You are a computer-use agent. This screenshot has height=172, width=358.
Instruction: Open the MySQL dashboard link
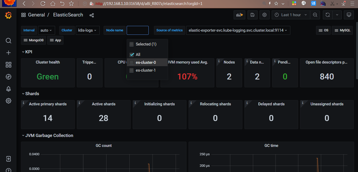[x=342, y=30]
